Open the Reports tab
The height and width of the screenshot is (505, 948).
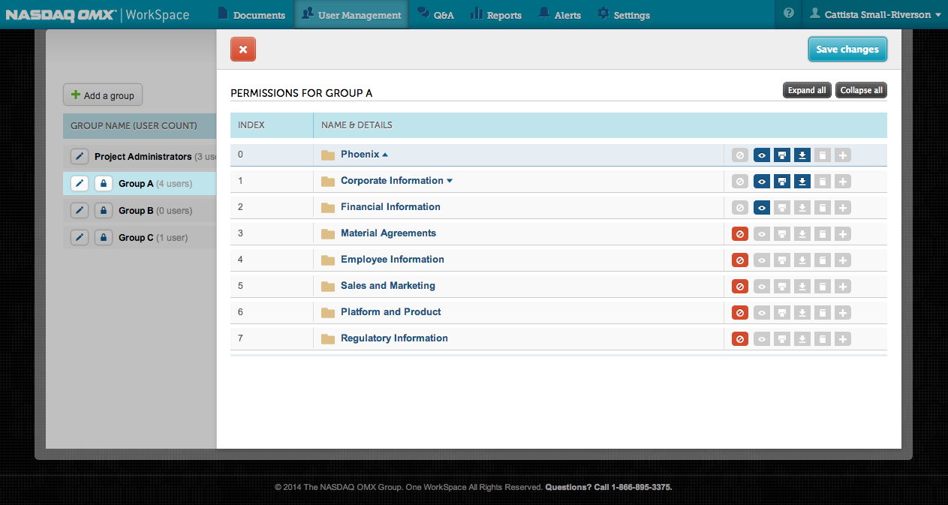[x=496, y=14]
